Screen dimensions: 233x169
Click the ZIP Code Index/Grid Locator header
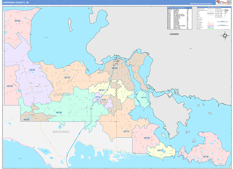click(179, 8)
